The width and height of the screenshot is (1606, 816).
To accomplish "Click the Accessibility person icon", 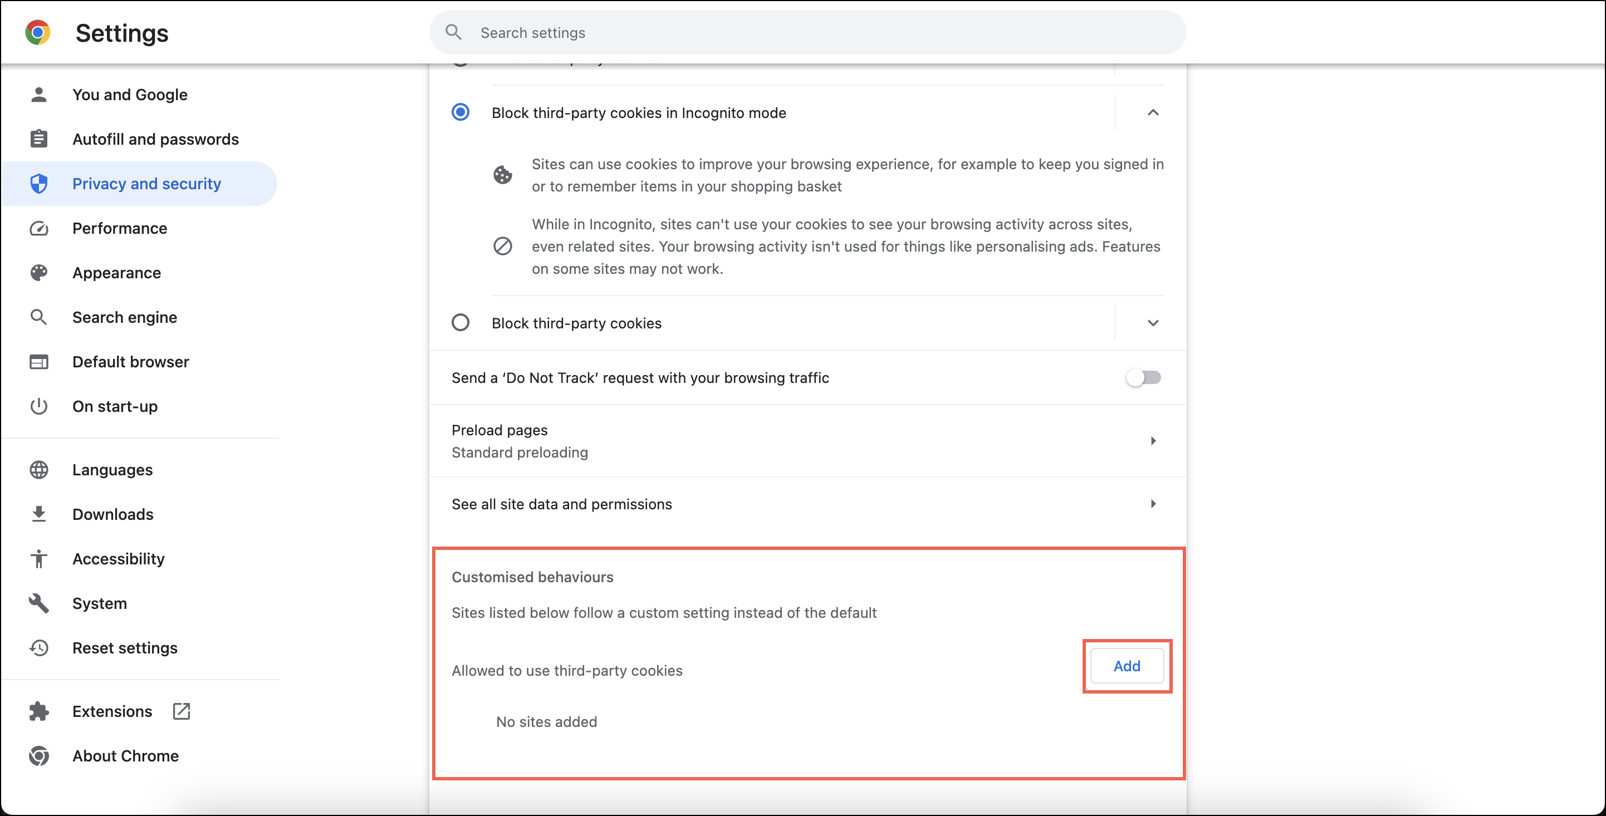I will click(38, 558).
